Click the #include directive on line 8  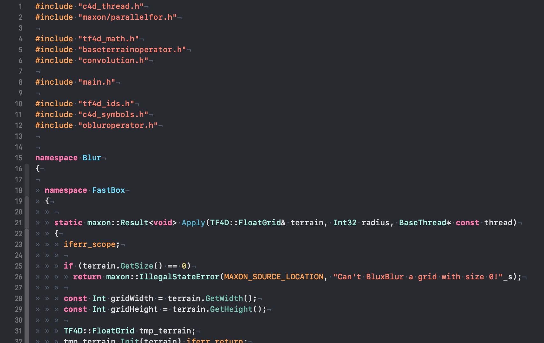pyautogui.click(x=54, y=82)
